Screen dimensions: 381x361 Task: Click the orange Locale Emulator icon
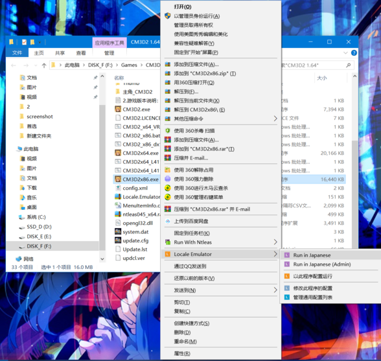[167, 254]
